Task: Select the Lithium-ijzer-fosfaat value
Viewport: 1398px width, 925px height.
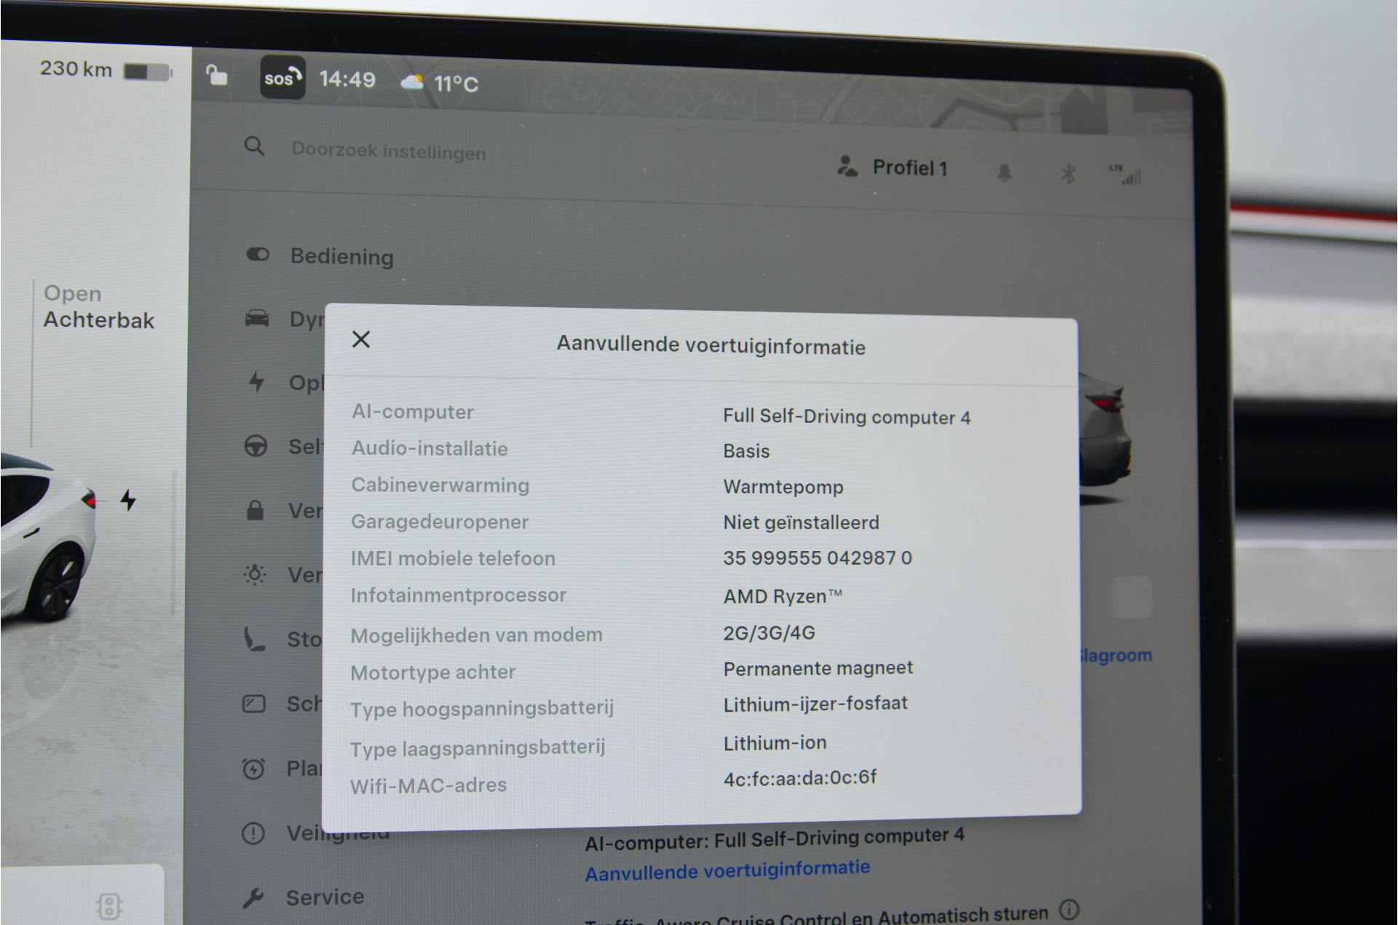Action: [815, 704]
